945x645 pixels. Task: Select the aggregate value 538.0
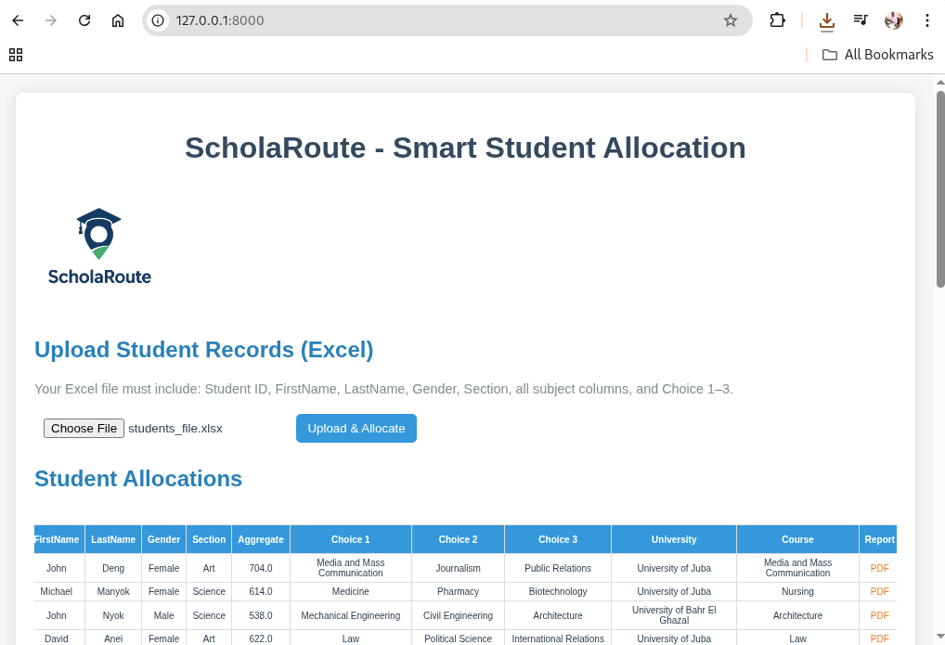tap(260, 615)
